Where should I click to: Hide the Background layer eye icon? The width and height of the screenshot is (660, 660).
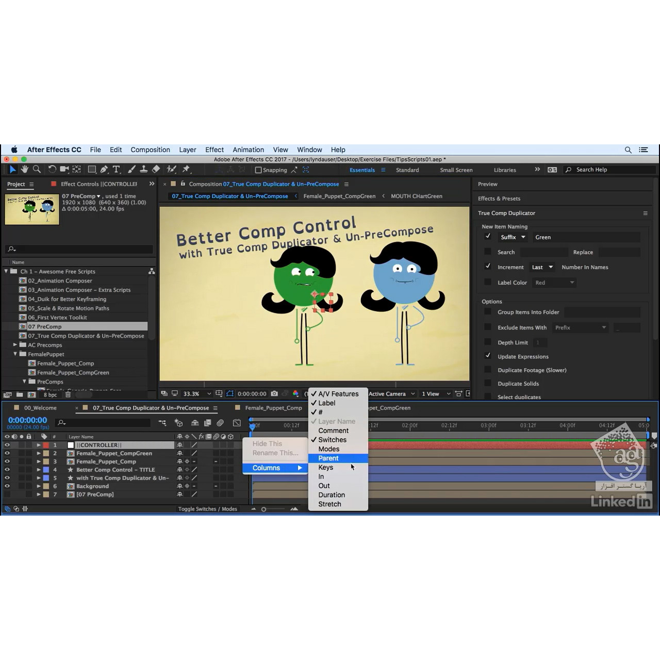click(7, 486)
